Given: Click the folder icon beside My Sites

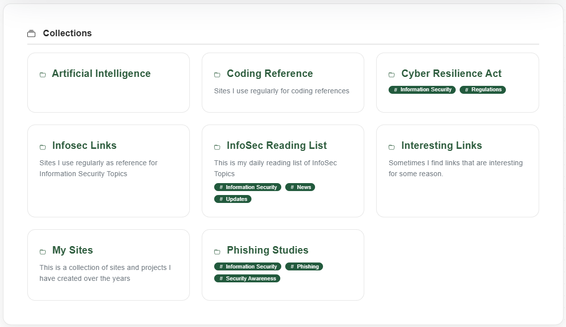Looking at the screenshot, I should click(x=42, y=252).
